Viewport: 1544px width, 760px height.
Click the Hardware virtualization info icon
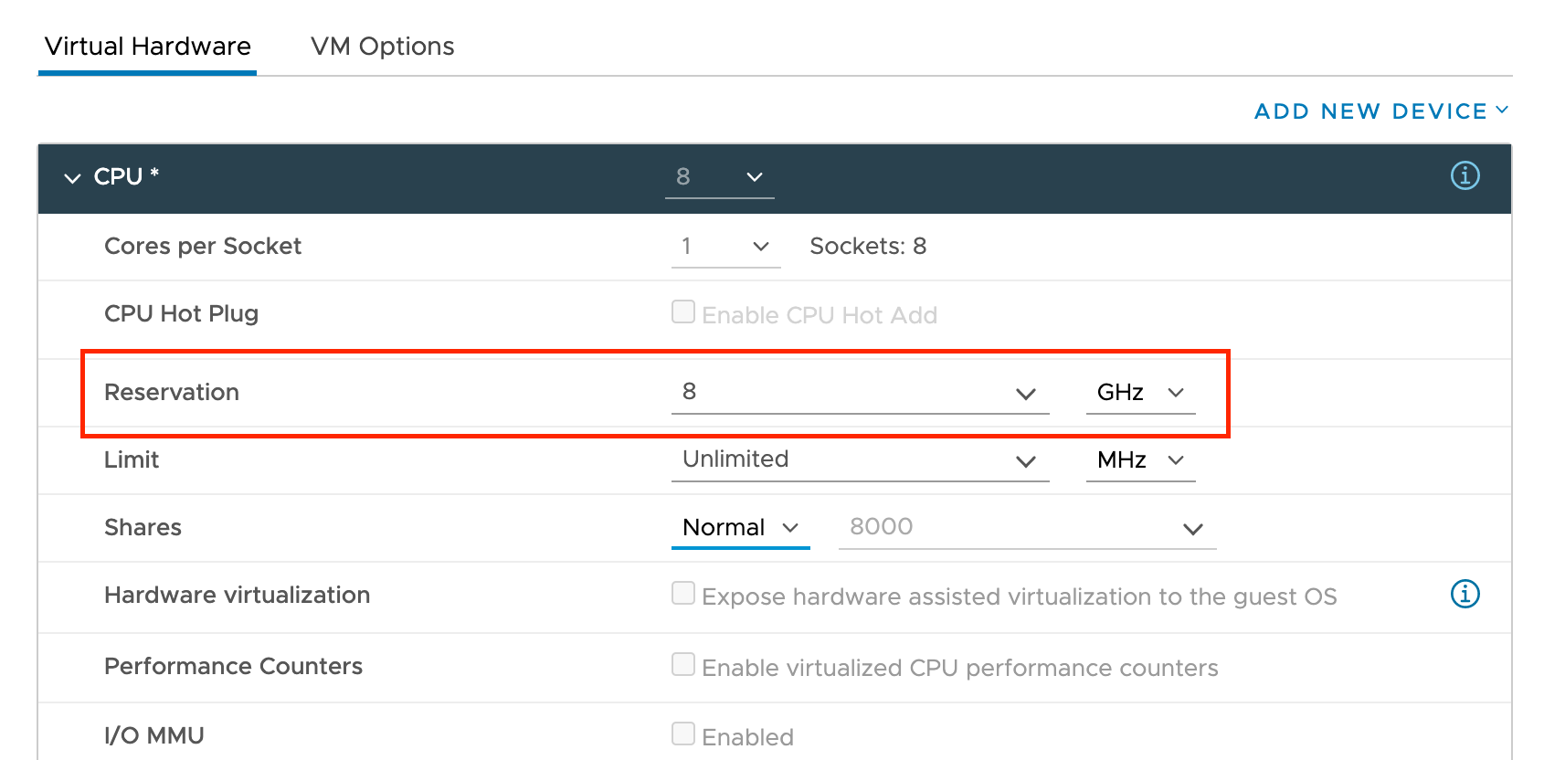point(1465,595)
